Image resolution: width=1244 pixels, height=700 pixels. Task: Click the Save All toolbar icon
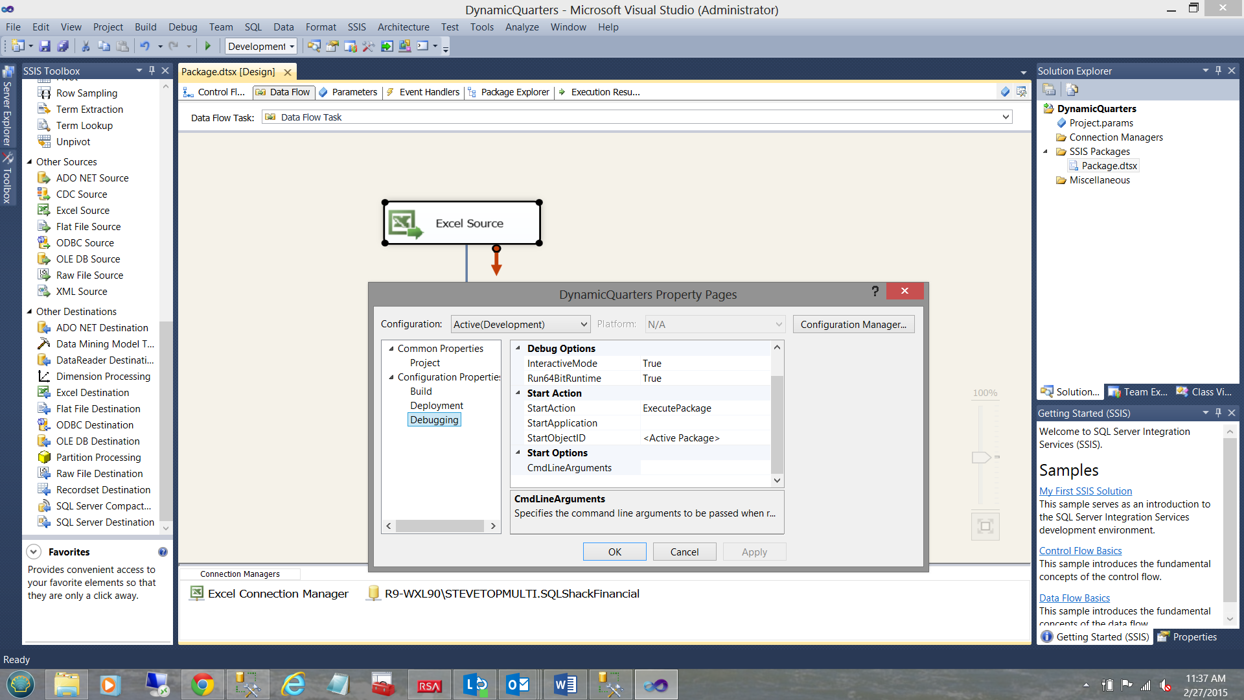click(63, 46)
